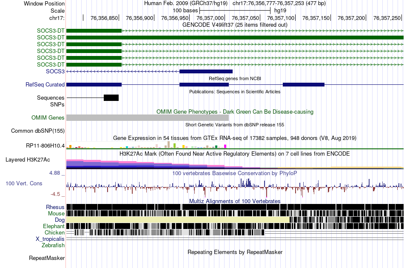Click the blue 'SOCS3' gene label
Screen dimensions: 404x268
click(x=55, y=71)
